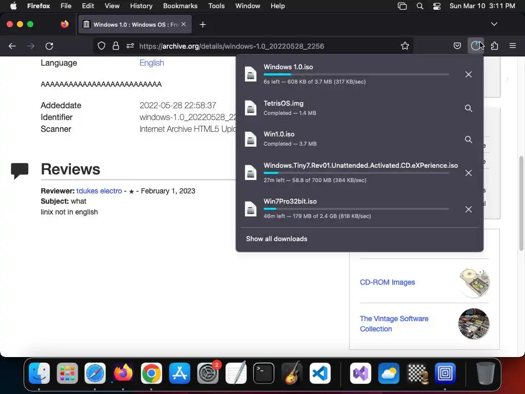Open the Trash in the Dock
525x394 pixels.
pos(486,373)
